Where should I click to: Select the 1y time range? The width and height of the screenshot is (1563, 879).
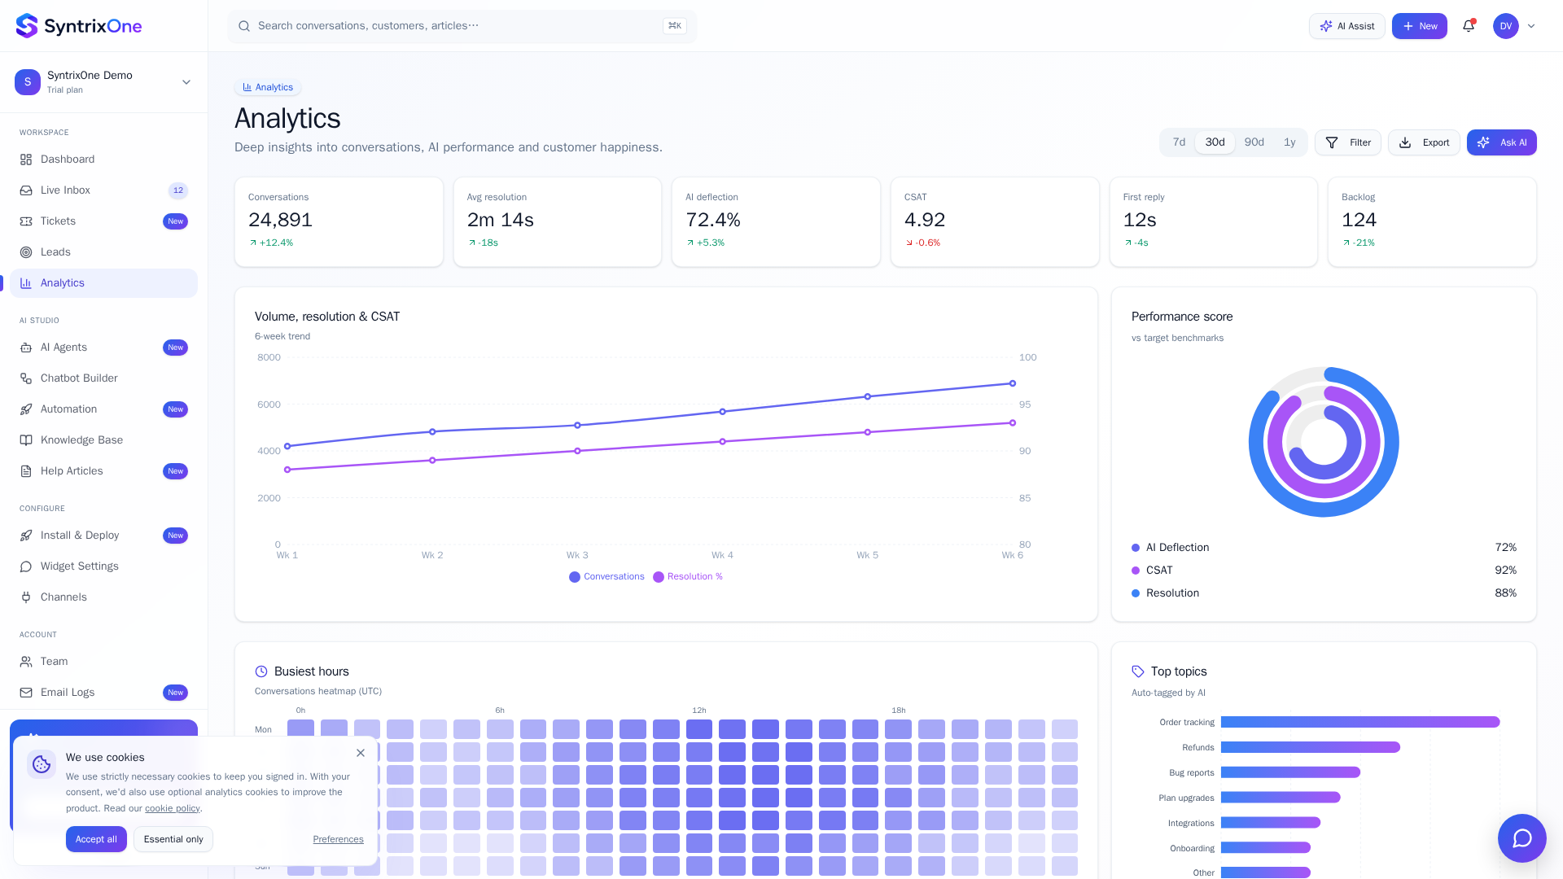(x=1289, y=142)
